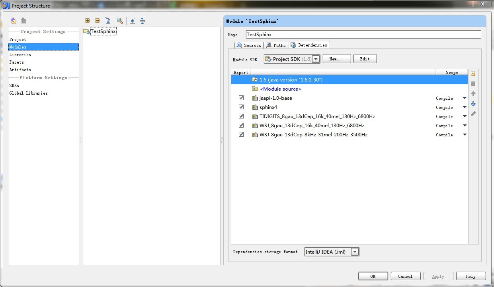Viewport: 494px width, 287px height.
Task: Toggle export checkbox for TIDIGITS_8gau library
Action: click(x=241, y=116)
